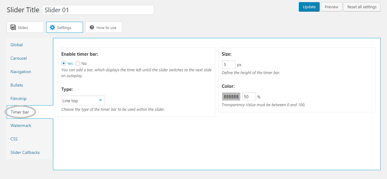Viewport: 387px width, 179px height.
Task: Click the Slides images icon
Action: click(x=13, y=27)
